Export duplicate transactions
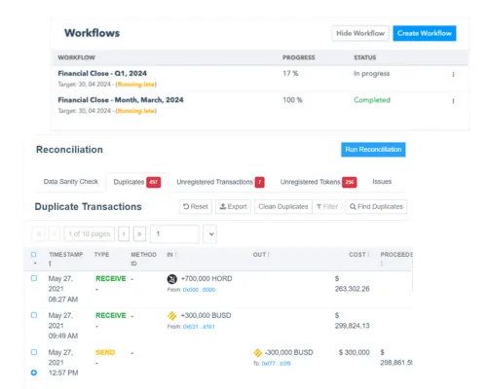Viewport: 487px width, 389px height. (233, 206)
